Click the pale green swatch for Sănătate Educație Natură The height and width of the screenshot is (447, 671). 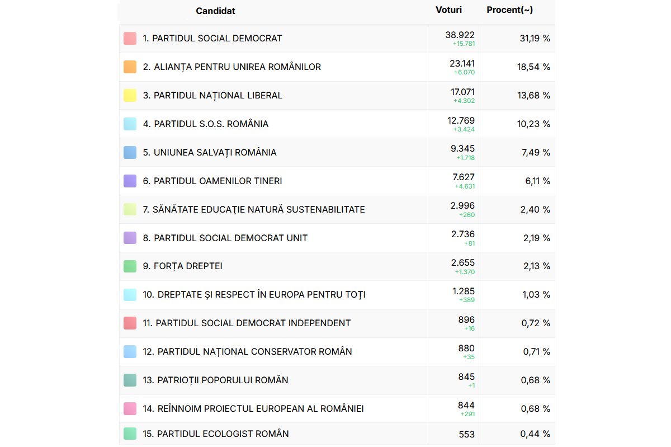tap(130, 210)
